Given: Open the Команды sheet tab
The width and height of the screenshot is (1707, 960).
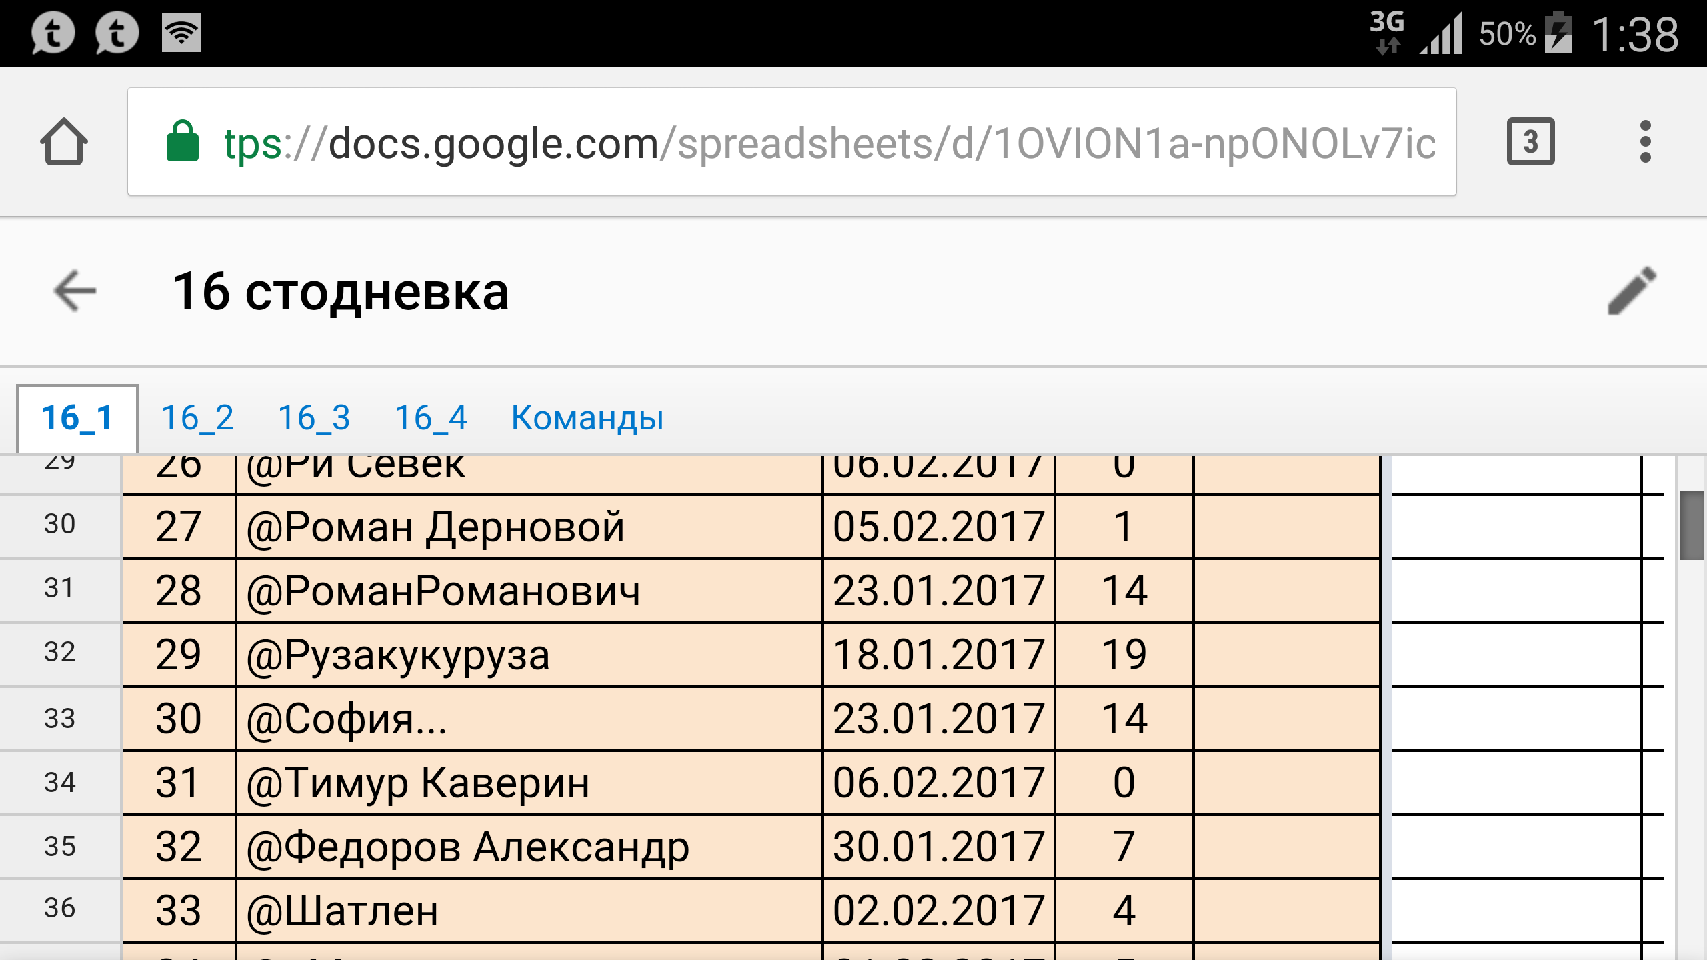Looking at the screenshot, I should coord(587,418).
